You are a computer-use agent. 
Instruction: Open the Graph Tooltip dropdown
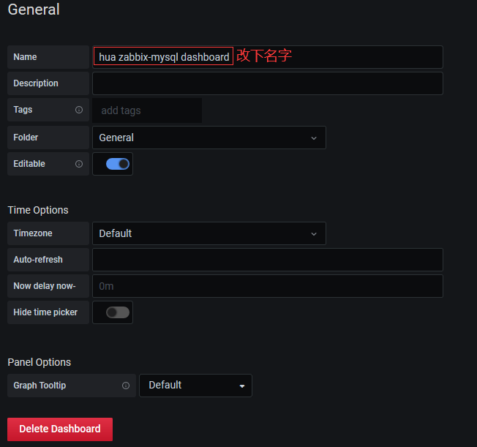tap(195, 386)
